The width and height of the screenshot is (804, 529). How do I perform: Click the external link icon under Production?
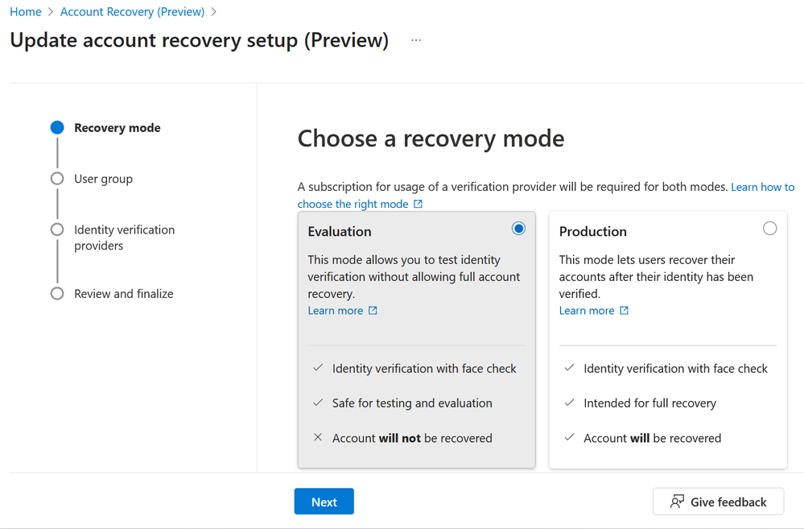[x=624, y=311]
